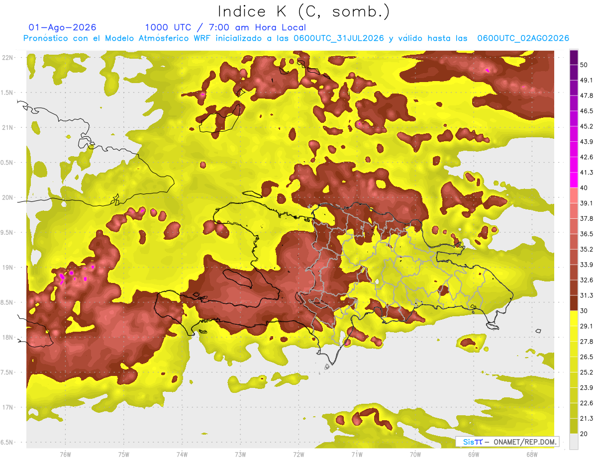Click the legend value '29.1'
Image resolution: width=597 pixels, height=461 pixels.
[x=586, y=326]
